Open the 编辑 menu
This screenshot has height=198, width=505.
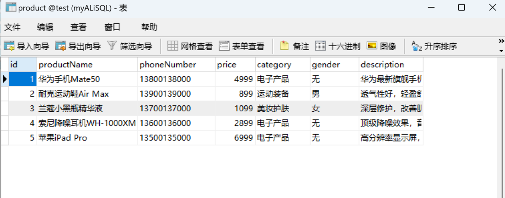45,27
